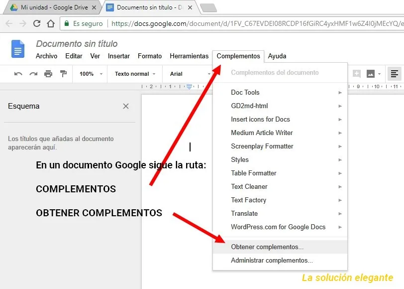Click the insert image icon

370,74
